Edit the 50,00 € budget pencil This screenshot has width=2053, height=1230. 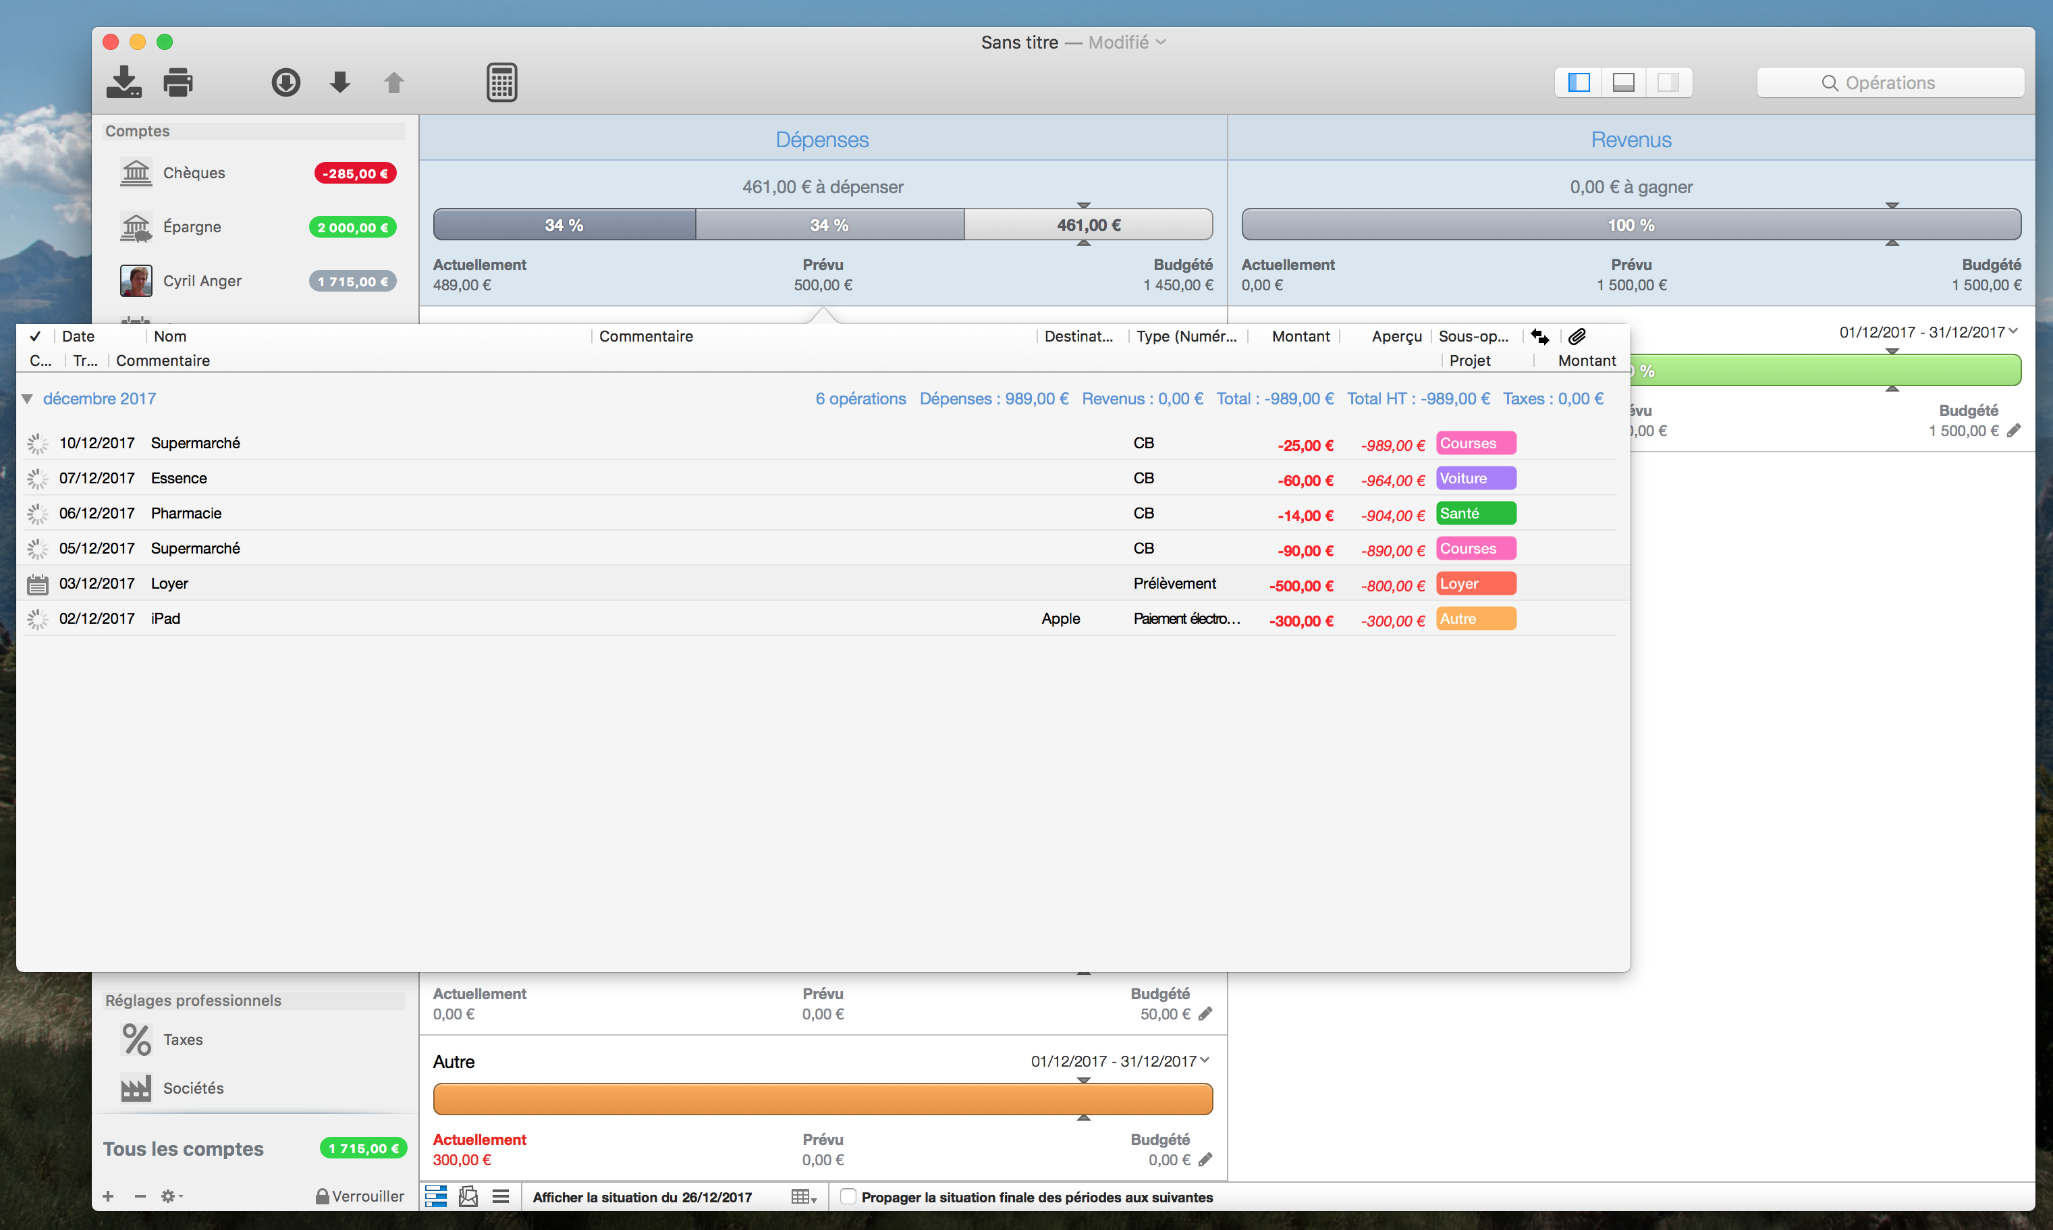point(1205,1014)
